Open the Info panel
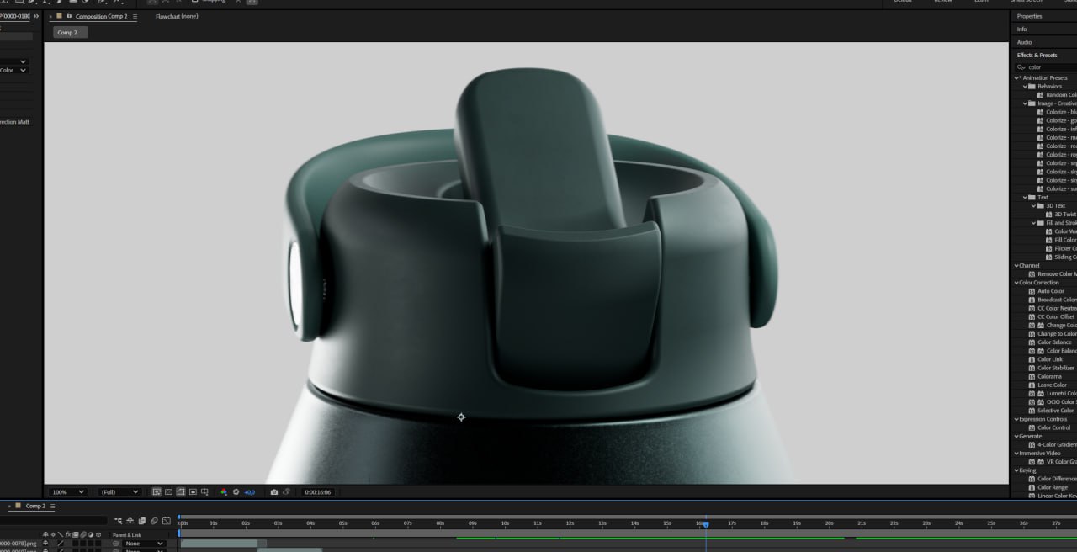Screen dimensions: 1077x552 point(1021,29)
